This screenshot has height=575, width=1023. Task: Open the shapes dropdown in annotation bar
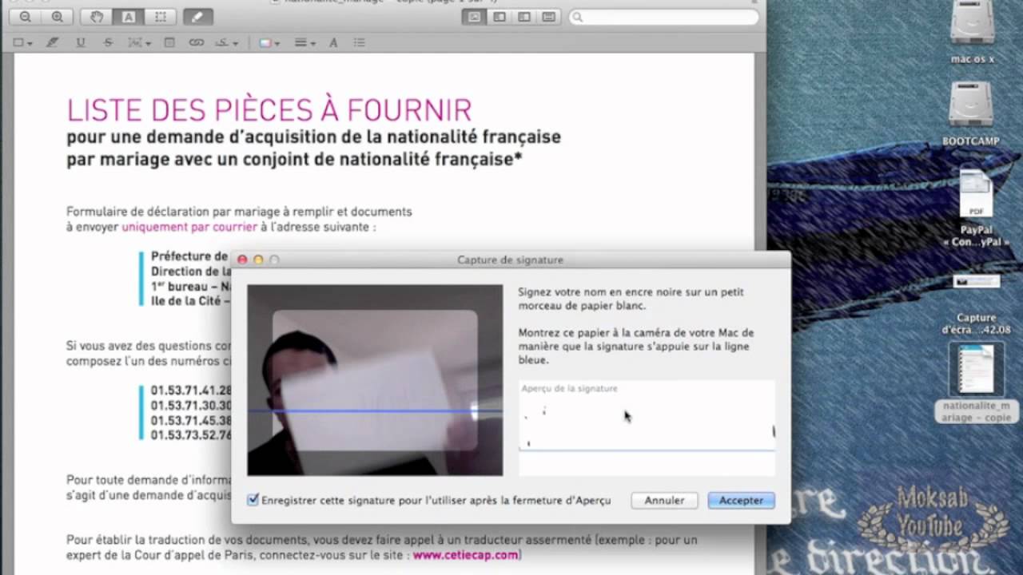coord(22,43)
